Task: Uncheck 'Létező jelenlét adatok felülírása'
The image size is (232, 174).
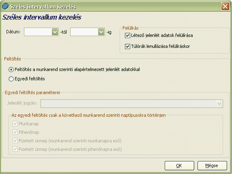Action: [x=128, y=35]
